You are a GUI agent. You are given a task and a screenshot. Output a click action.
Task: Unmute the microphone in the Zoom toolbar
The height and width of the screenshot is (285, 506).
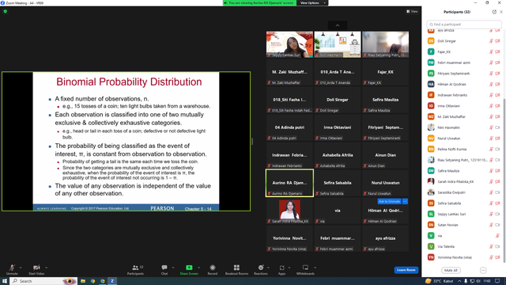pyautogui.click(x=12, y=269)
